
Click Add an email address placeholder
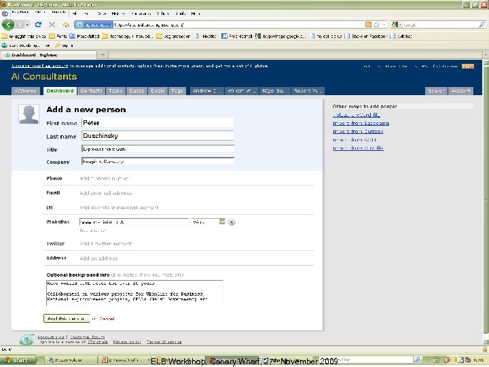(x=106, y=193)
